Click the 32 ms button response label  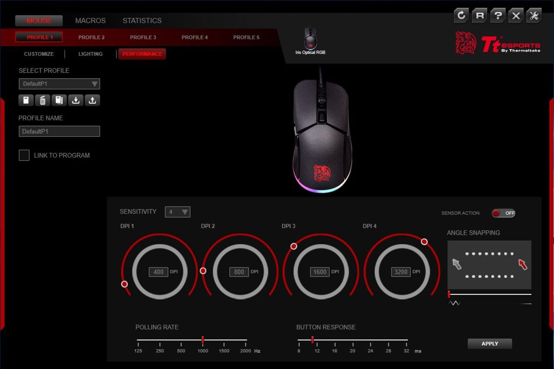[406, 351]
